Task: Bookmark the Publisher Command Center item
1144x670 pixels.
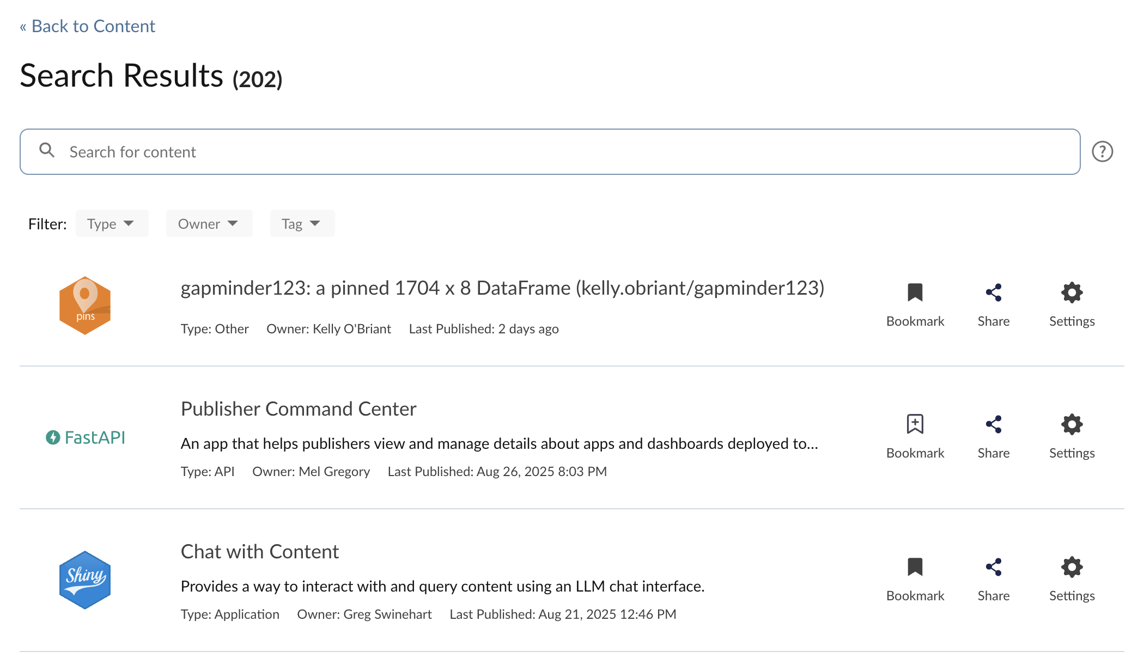Action: pos(915,436)
